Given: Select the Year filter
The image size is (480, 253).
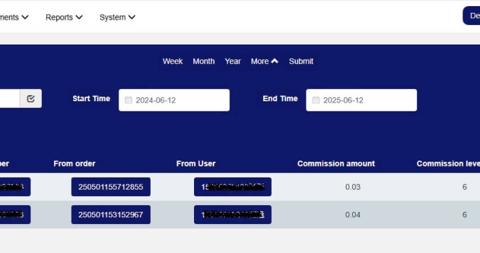Looking at the screenshot, I should click(x=233, y=61).
